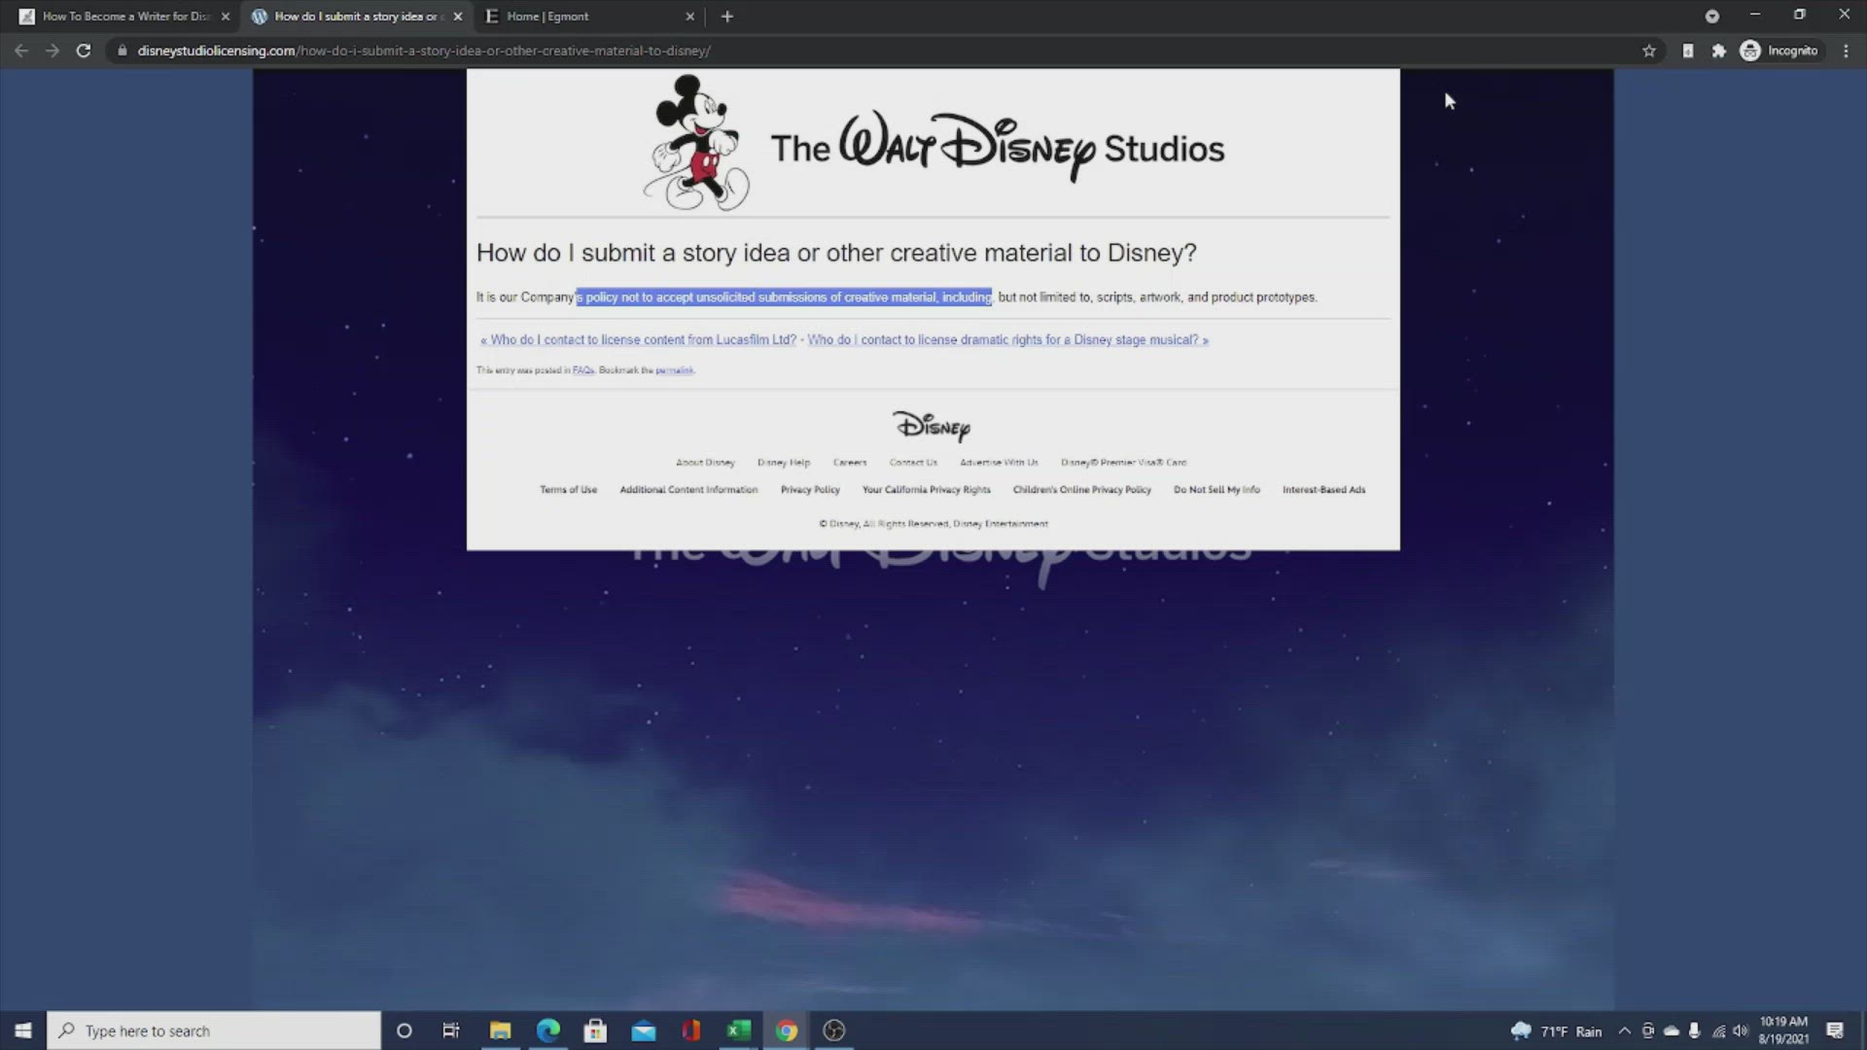Close the 'How do I submit a story idea' tab
The width and height of the screenshot is (1867, 1050).
point(458,17)
